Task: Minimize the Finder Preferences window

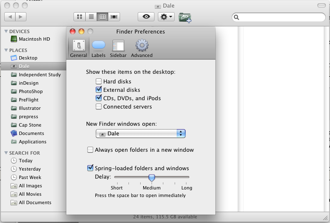Action: (81, 31)
